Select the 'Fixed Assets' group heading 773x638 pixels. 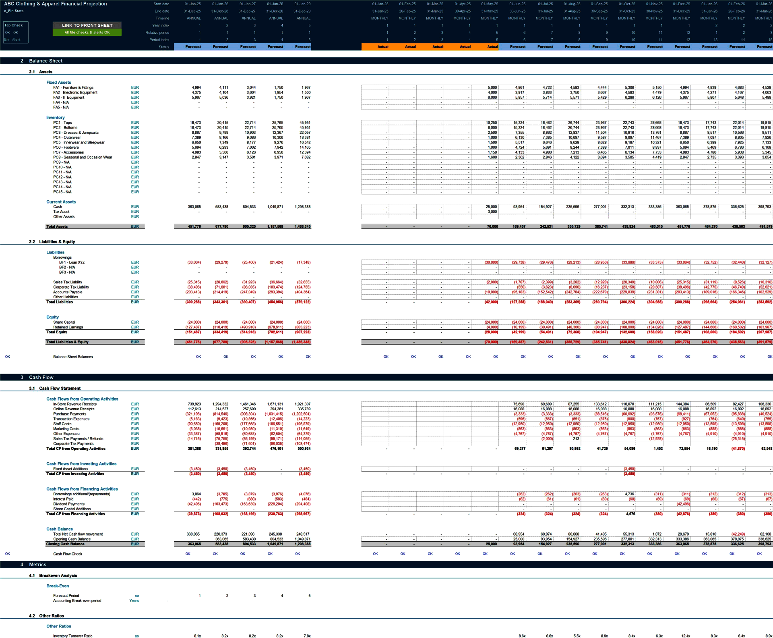pyautogui.click(x=58, y=82)
